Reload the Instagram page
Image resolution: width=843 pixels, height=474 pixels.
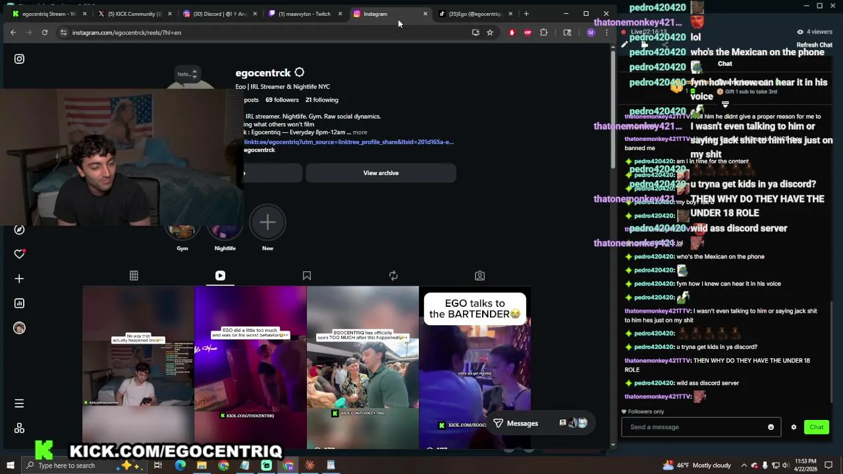[45, 32]
